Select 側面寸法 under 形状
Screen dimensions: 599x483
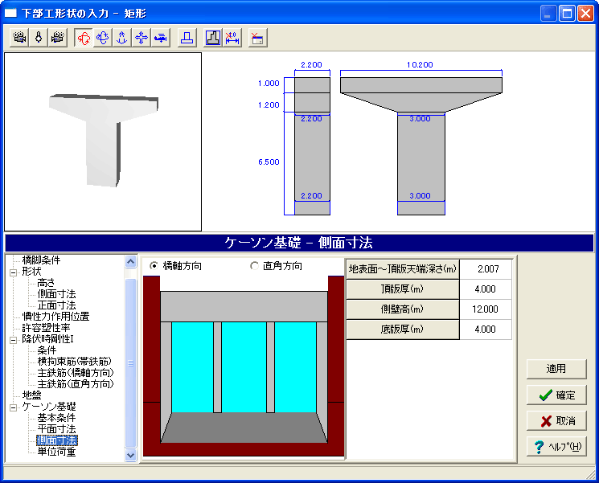tap(56, 294)
